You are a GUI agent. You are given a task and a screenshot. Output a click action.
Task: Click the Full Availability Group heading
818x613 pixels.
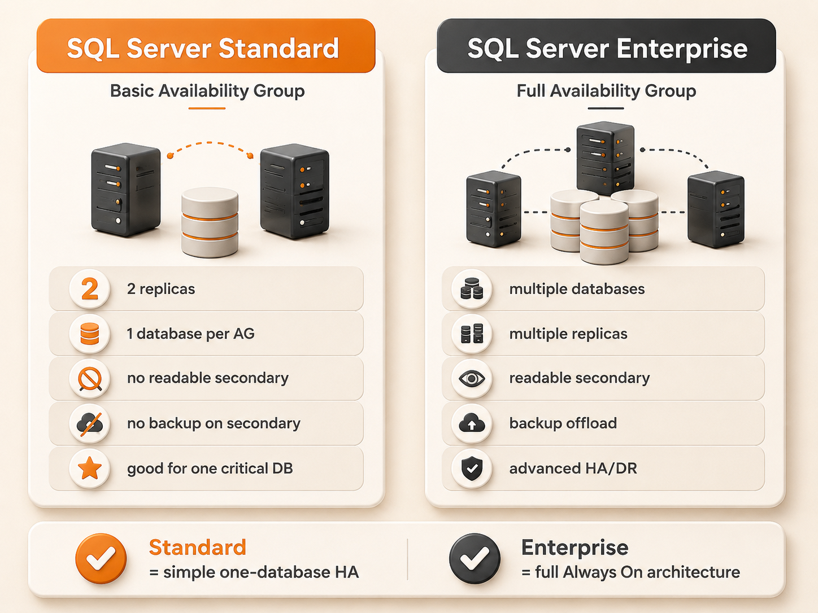coord(606,91)
